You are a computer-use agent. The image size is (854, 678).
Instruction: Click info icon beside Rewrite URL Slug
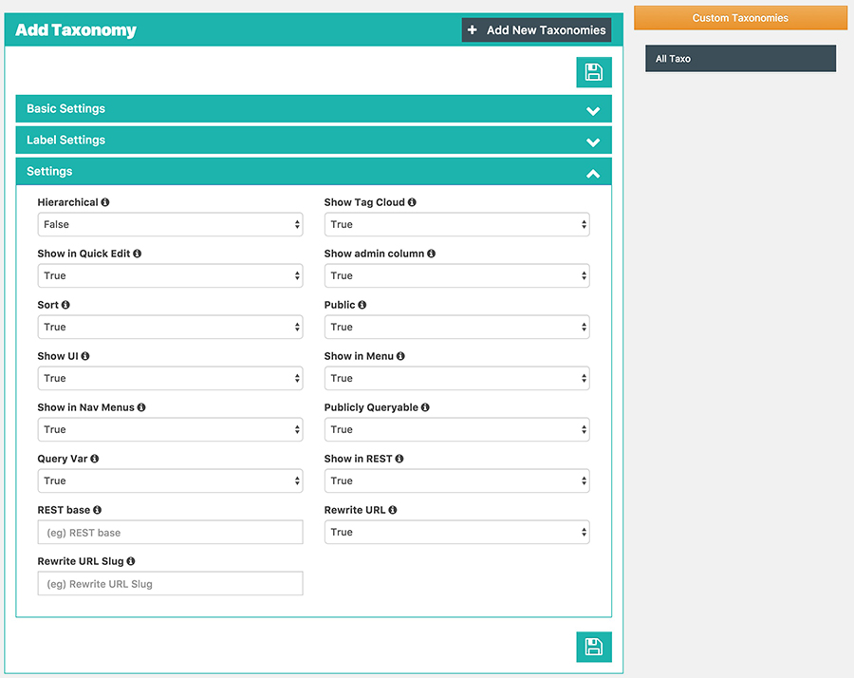click(131, 561)
